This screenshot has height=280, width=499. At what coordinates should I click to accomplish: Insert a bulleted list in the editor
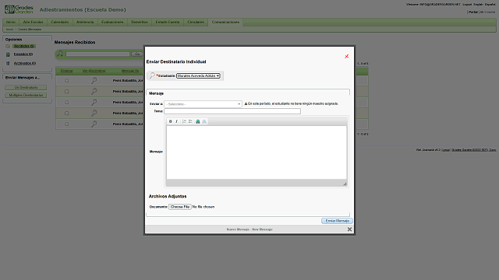coord(190,121)
